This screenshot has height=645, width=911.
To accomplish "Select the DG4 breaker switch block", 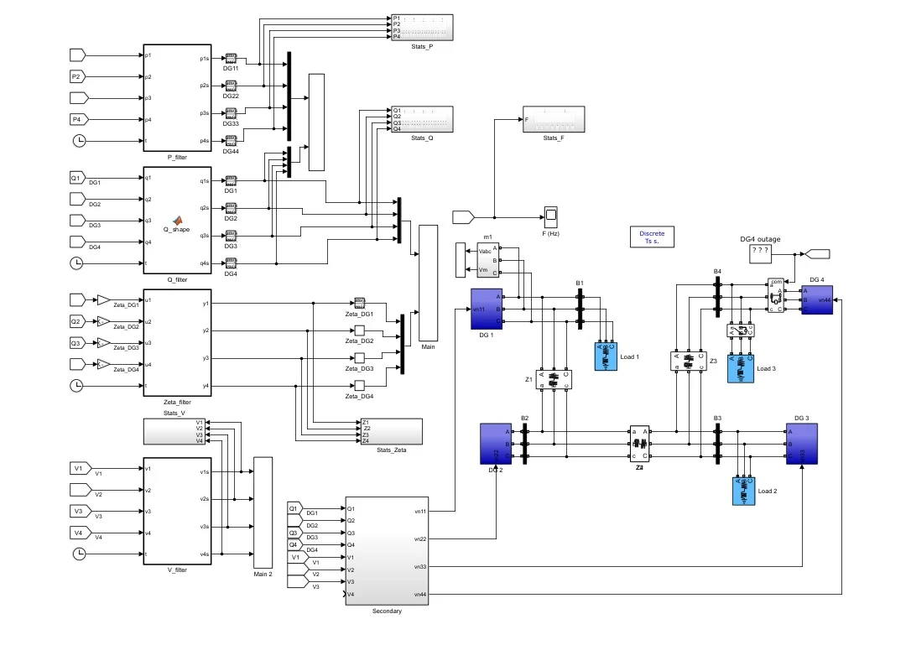I will pyautogui.click(x=776, y=295).
